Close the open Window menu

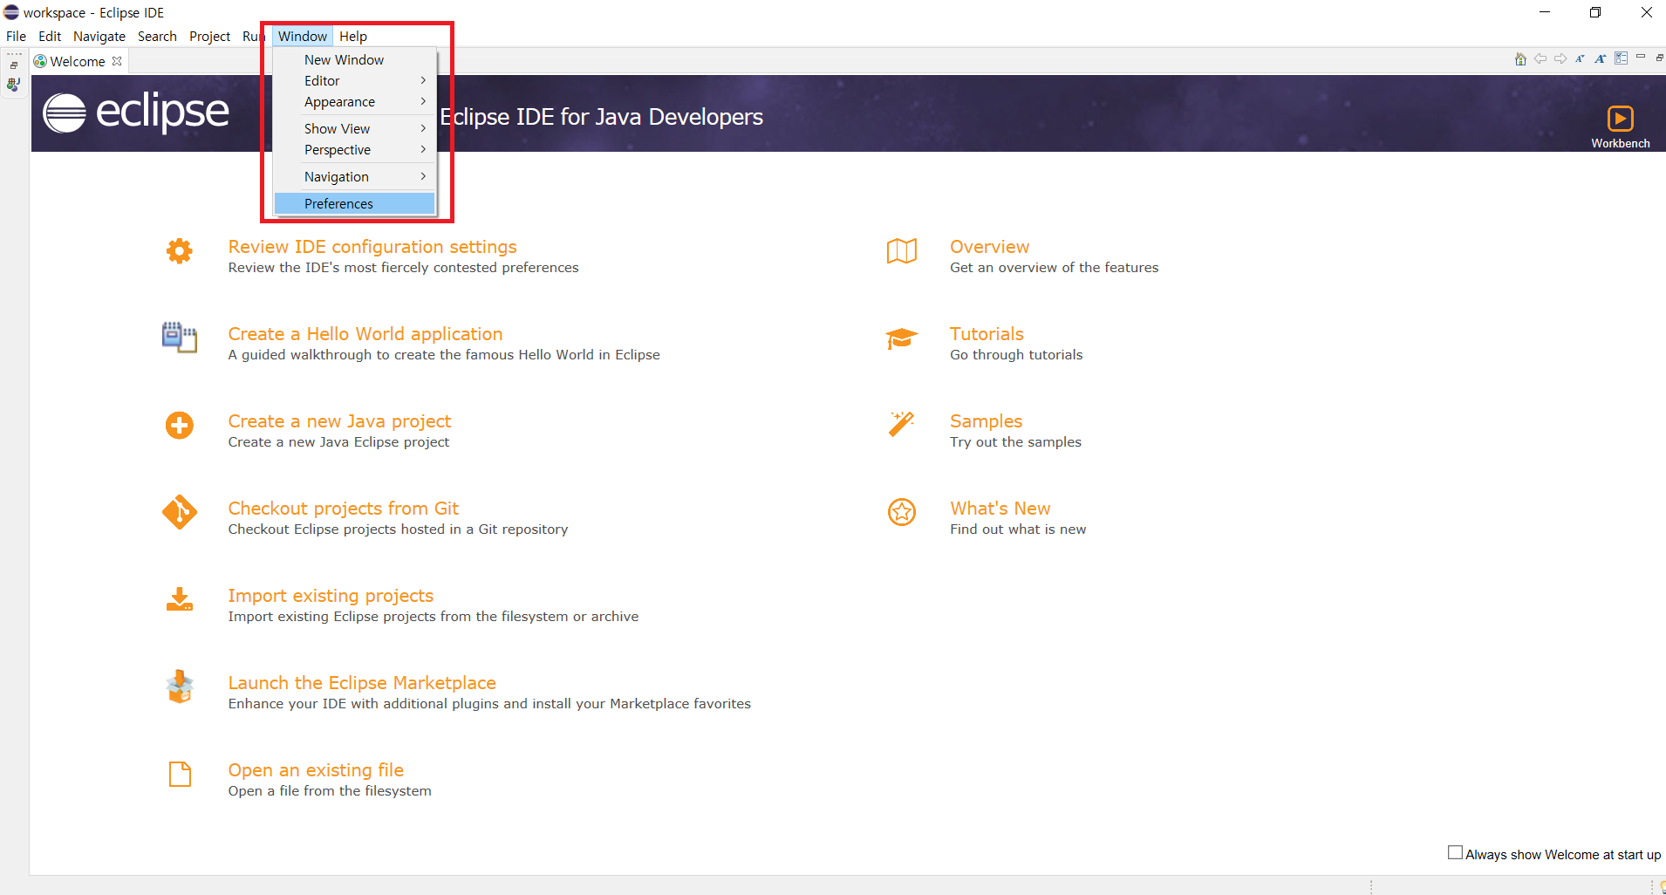point(303,37)
